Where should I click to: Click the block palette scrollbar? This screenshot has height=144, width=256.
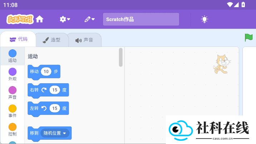pyautogui.click(x=120, y=57)
